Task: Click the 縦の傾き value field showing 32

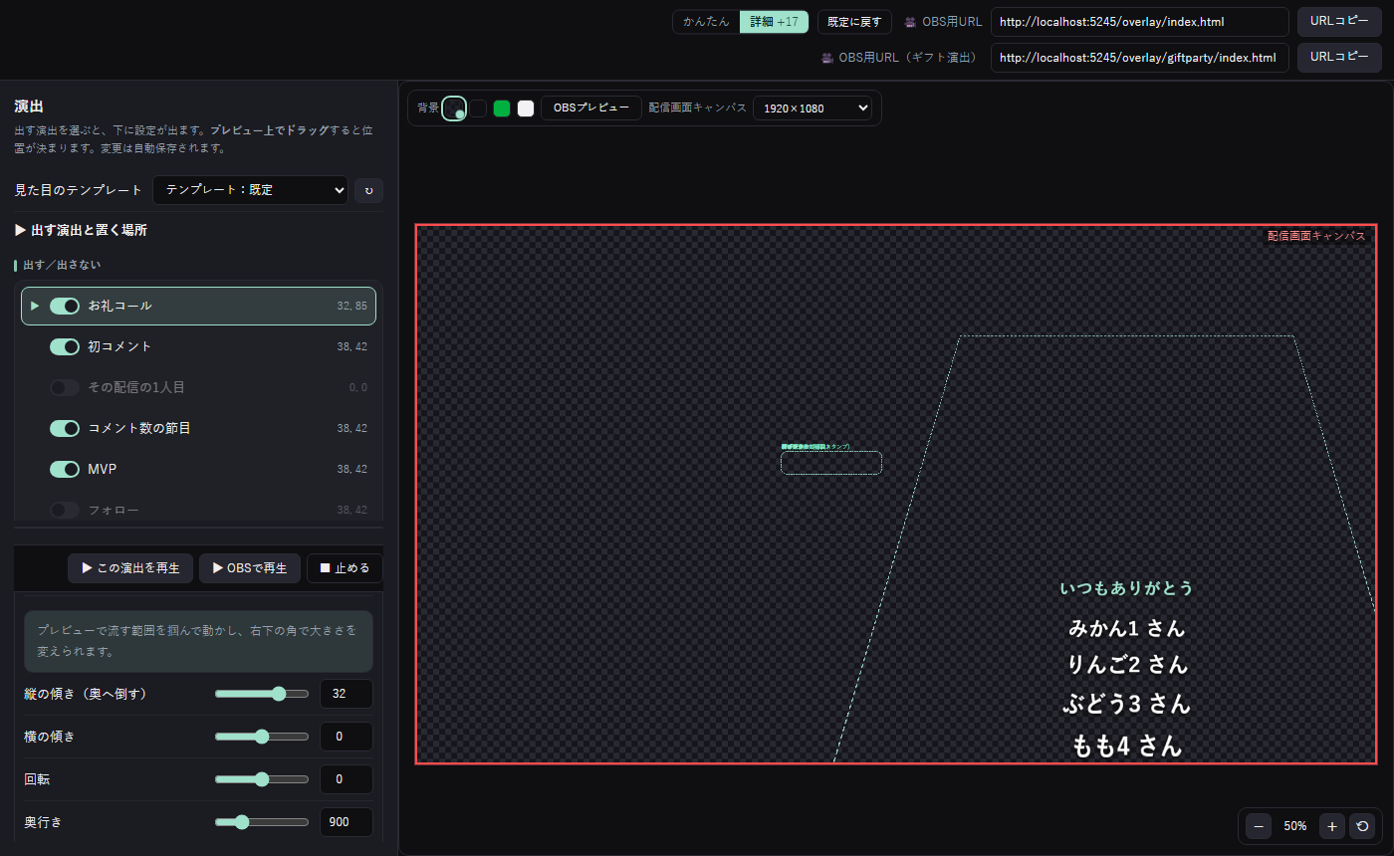Action: [x=347, y=694]
